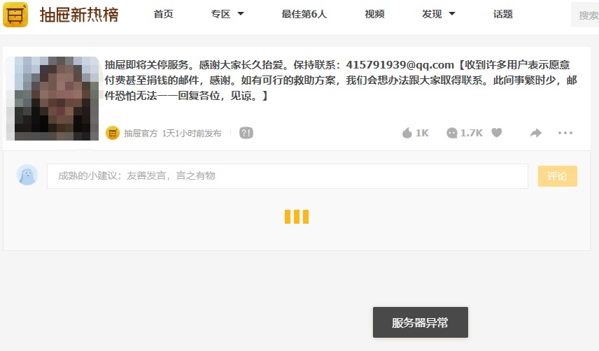599x351 pixels.
Task: Go to the 话题 section
Action: 502,14
